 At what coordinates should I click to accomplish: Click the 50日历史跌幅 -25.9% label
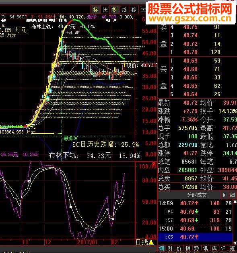click(105, 144)
